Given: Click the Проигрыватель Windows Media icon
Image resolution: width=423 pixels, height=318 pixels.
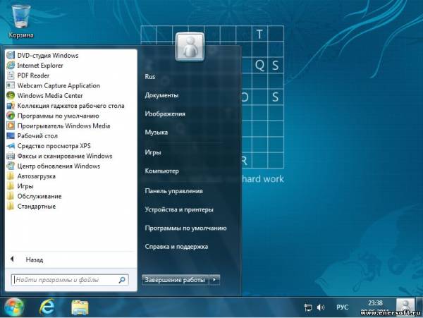Looking at the screenshot, I should (11, 126).
